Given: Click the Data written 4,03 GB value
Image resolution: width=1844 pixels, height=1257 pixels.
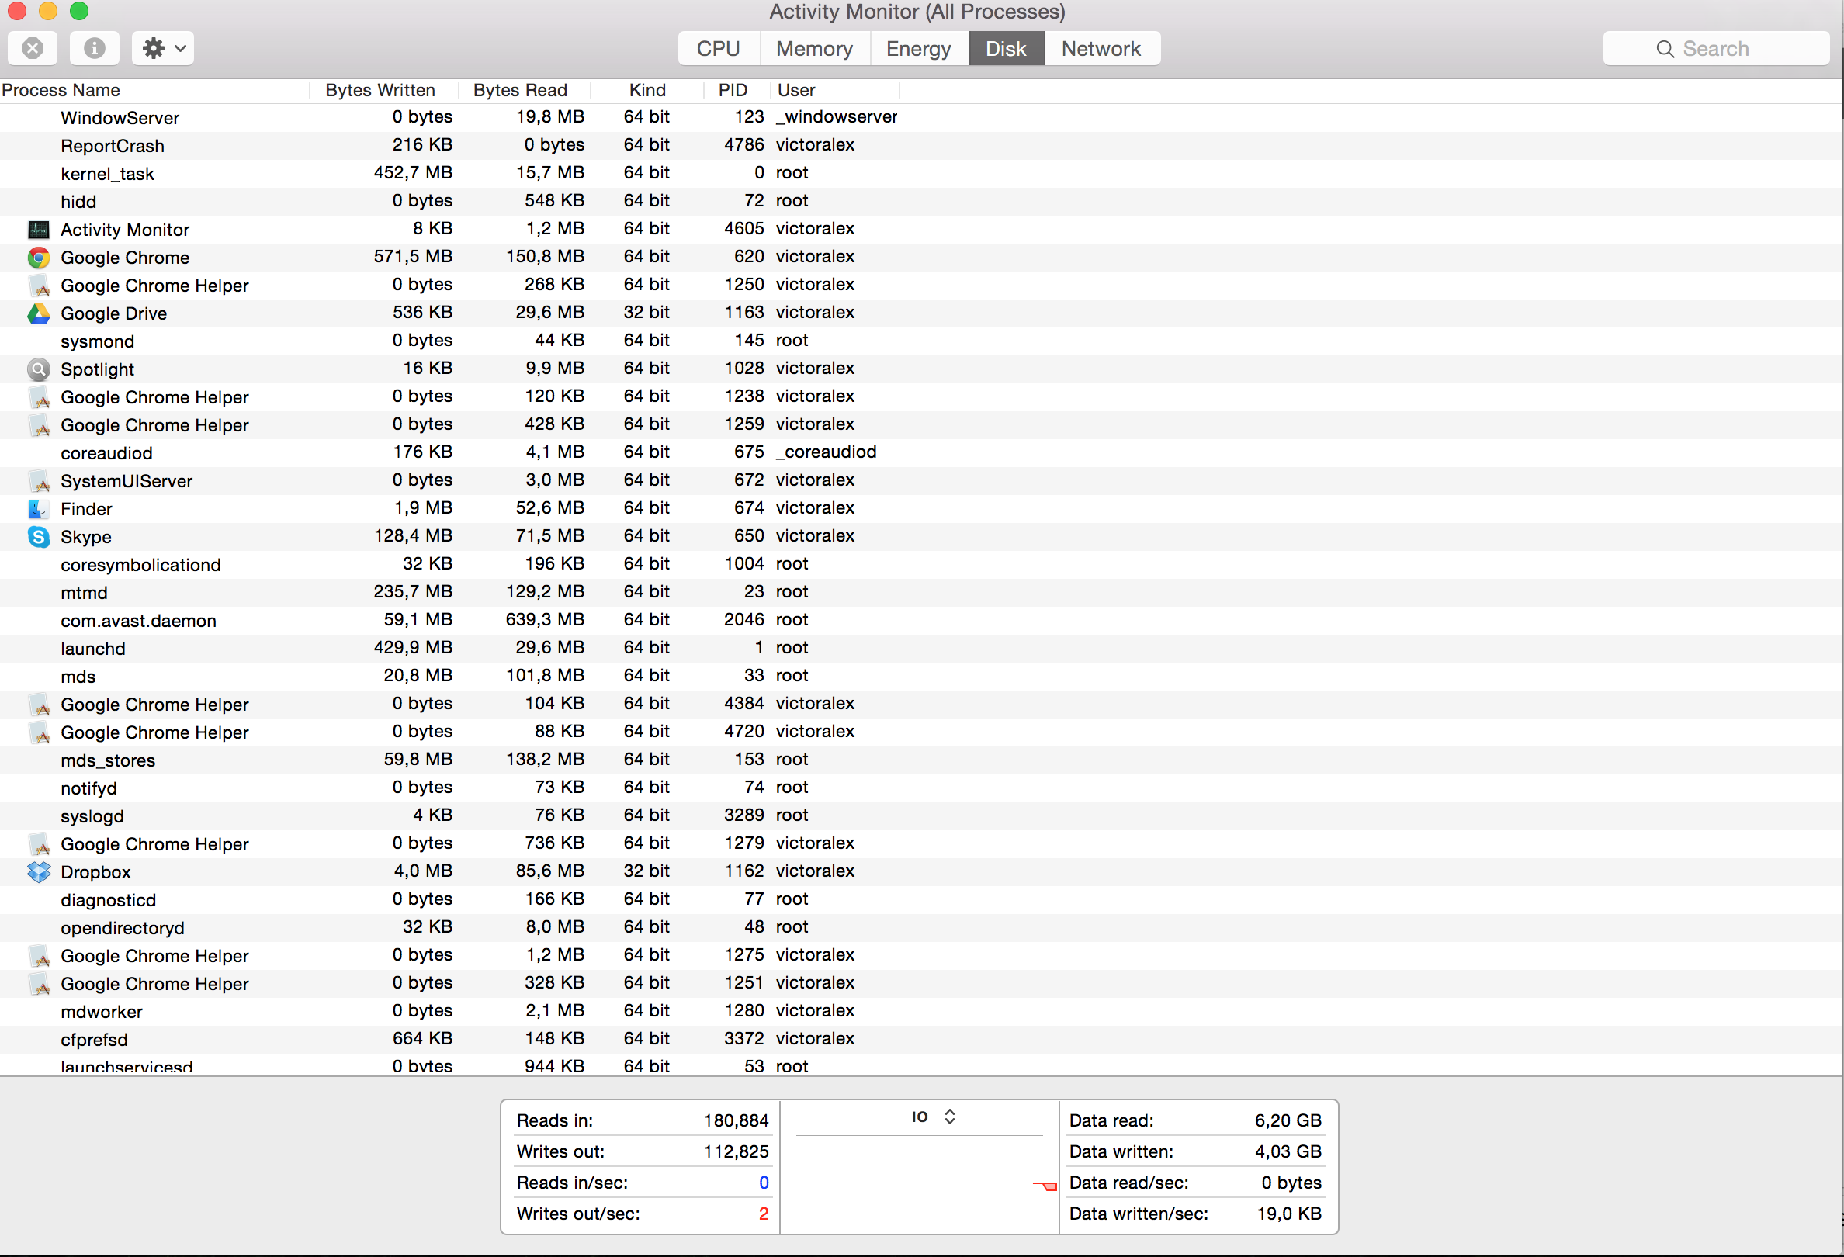Looking at the screenshot, I should click(1288, 1151).
